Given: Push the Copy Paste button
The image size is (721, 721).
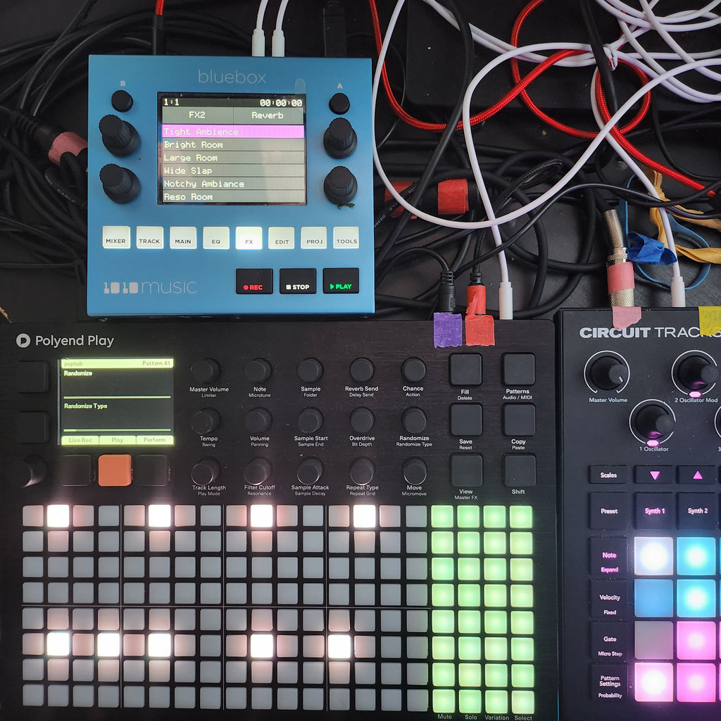Looking at the screenshot, I should click(519, 420).
